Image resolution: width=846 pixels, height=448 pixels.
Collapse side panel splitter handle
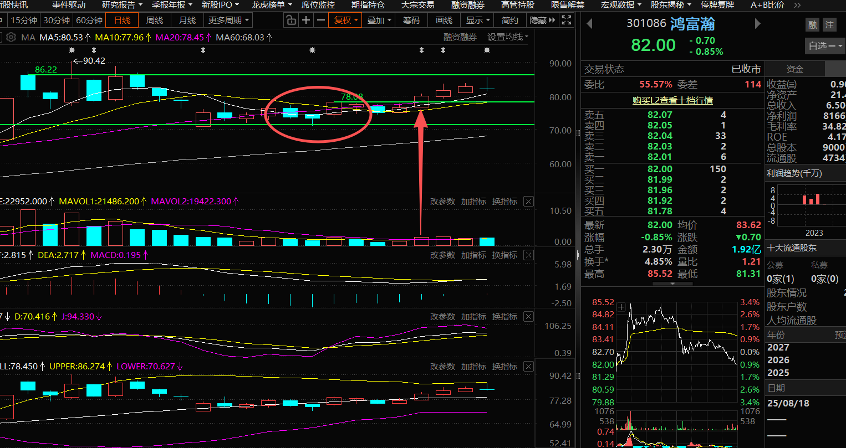pyautogui.click(x=578, y=256)
